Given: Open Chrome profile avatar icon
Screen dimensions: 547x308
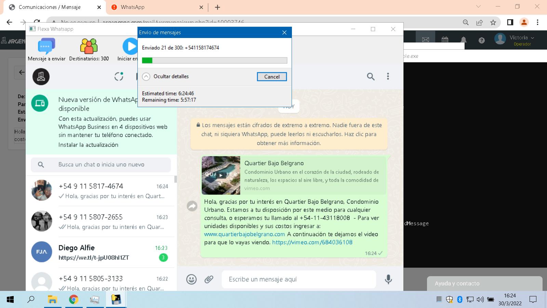Looking at the screenshot, I should click(x=524, y=22).
